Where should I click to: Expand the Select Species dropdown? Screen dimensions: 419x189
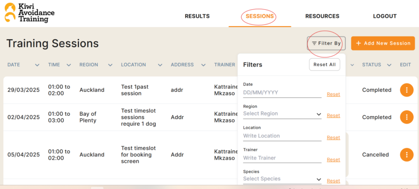tap(282, 179)
